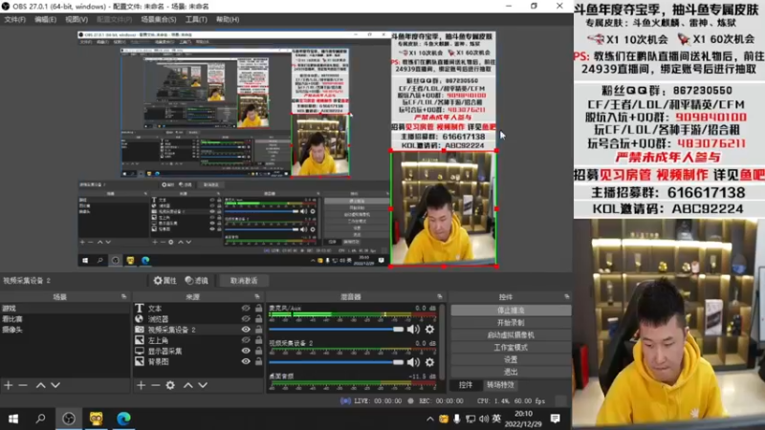Move the selected source down
The image size is (765, 430).
pos(203,385)
